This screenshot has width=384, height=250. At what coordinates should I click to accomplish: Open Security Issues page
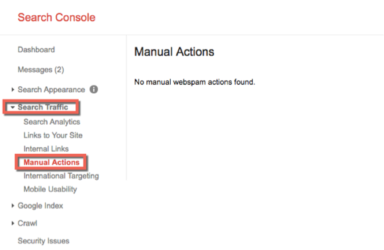(x=43, y=241)
